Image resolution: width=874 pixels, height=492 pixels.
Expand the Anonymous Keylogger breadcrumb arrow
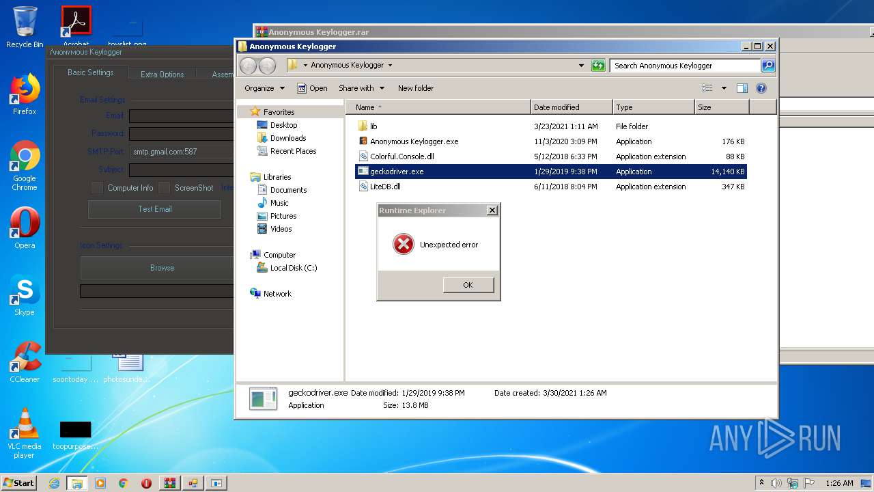390,66
